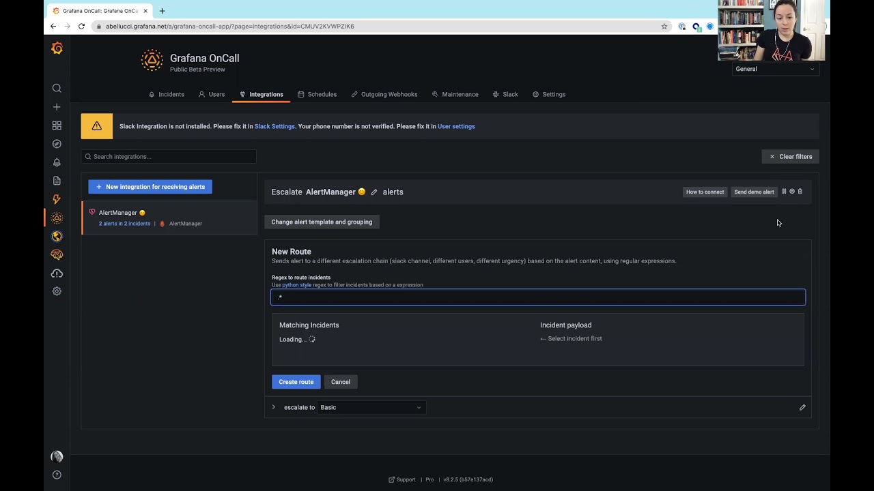
Task: Switch to the Schedules tab
Action: 318,94
